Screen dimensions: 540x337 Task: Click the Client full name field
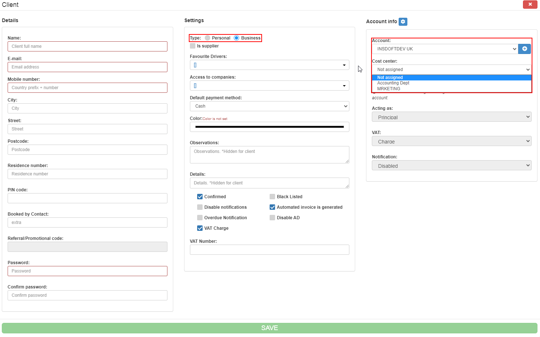87,46
